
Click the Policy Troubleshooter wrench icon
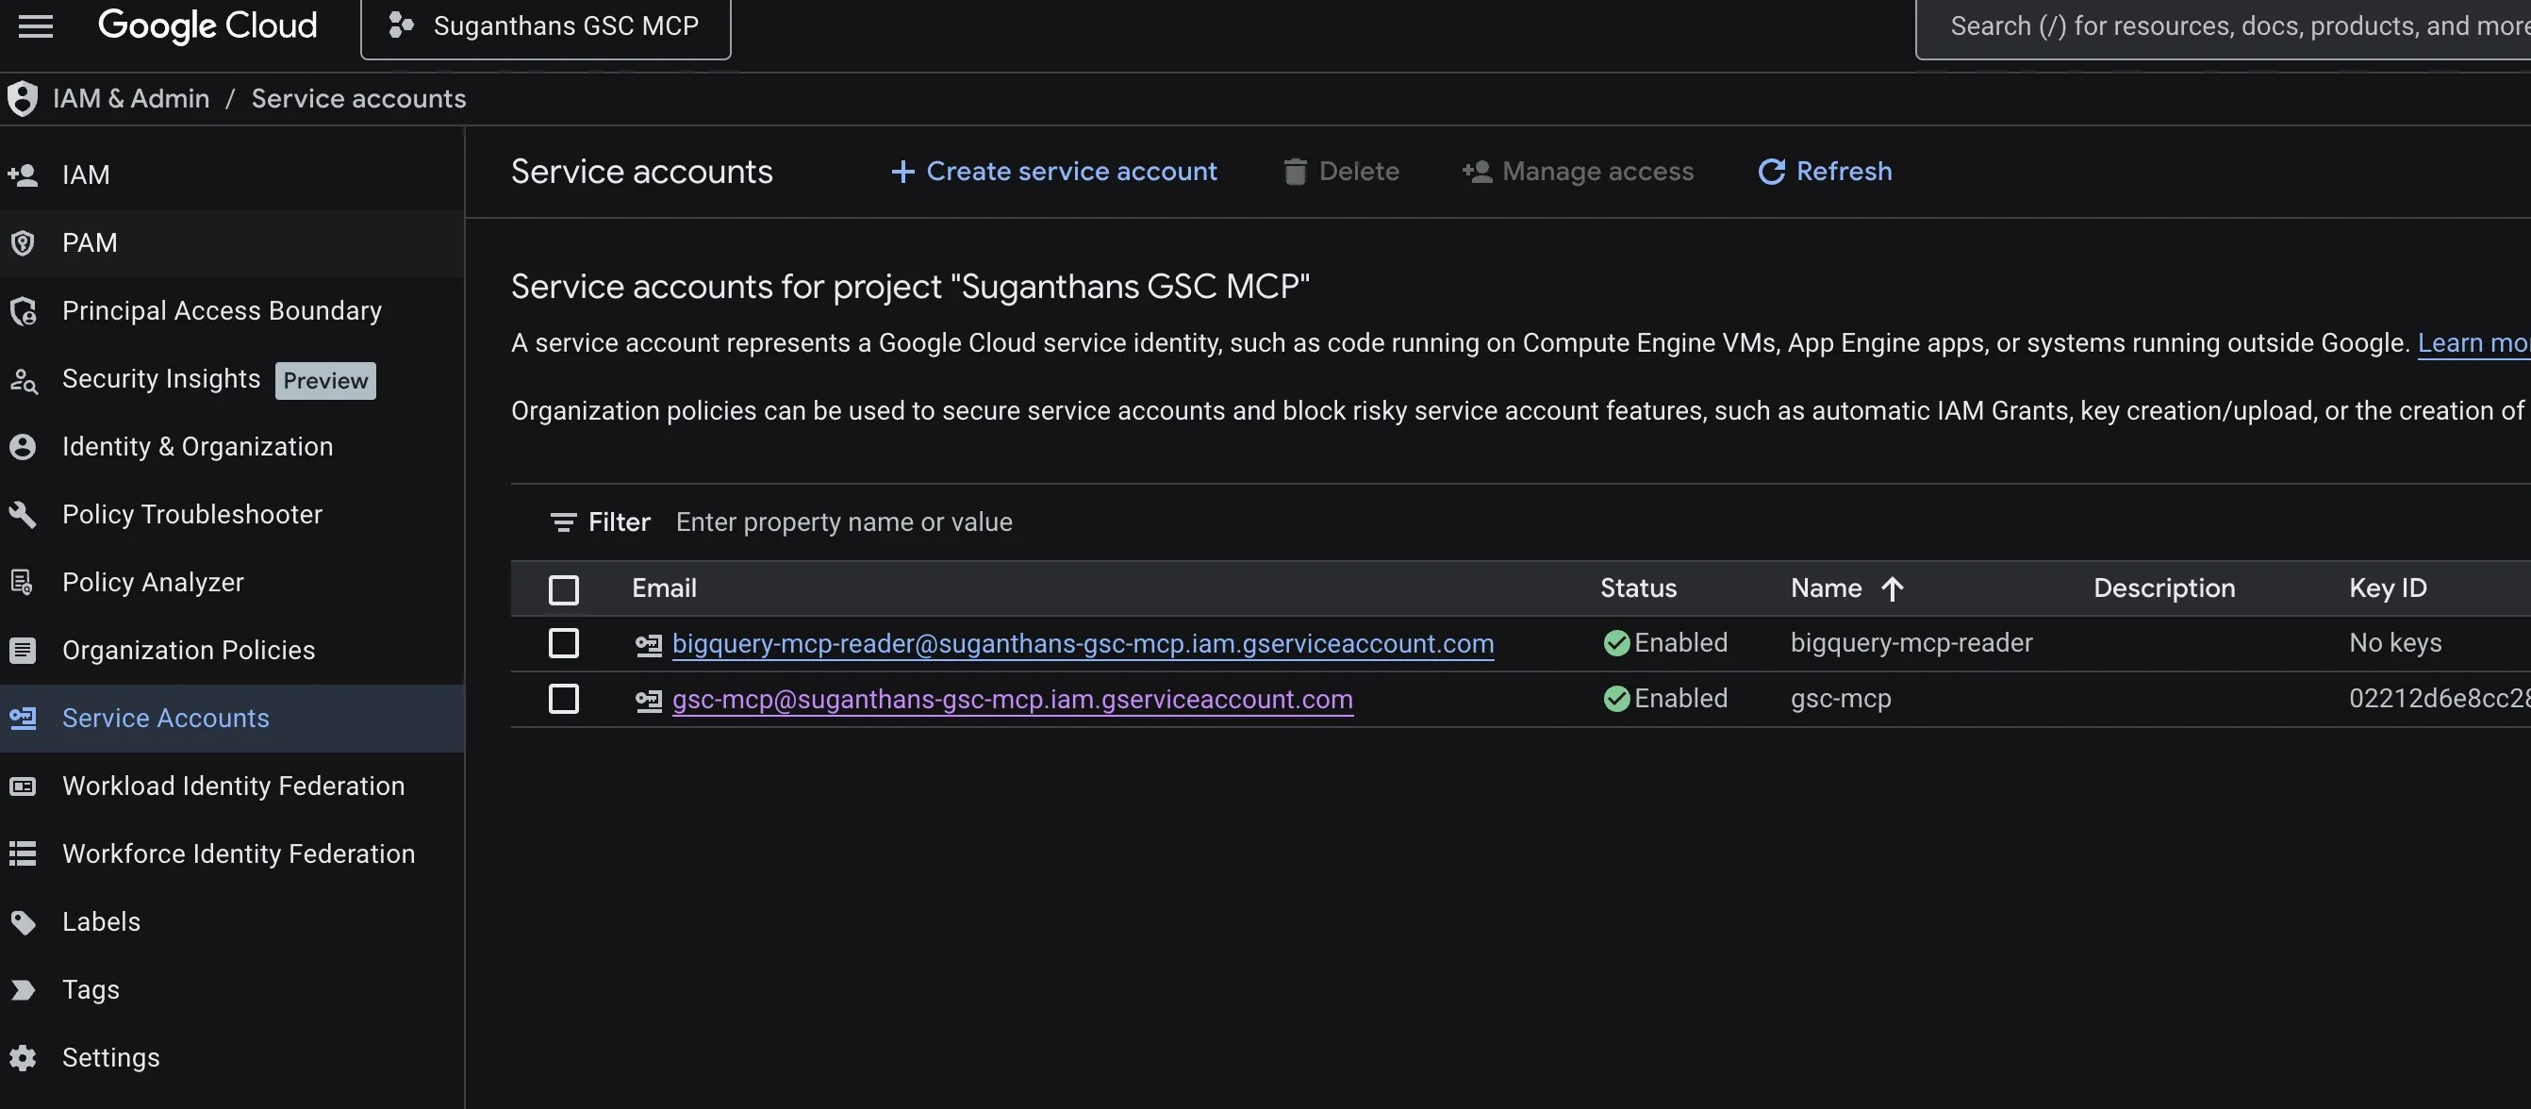tap(23, 514)
